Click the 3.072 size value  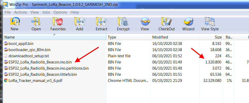(x=217, y=68)
